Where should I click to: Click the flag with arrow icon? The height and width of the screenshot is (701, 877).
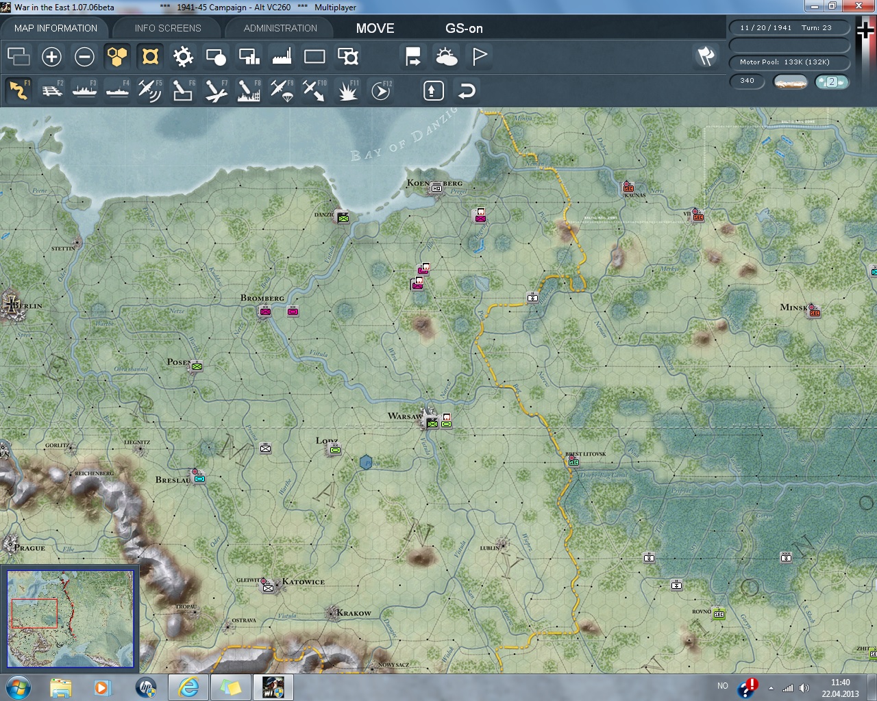[413, 56]
